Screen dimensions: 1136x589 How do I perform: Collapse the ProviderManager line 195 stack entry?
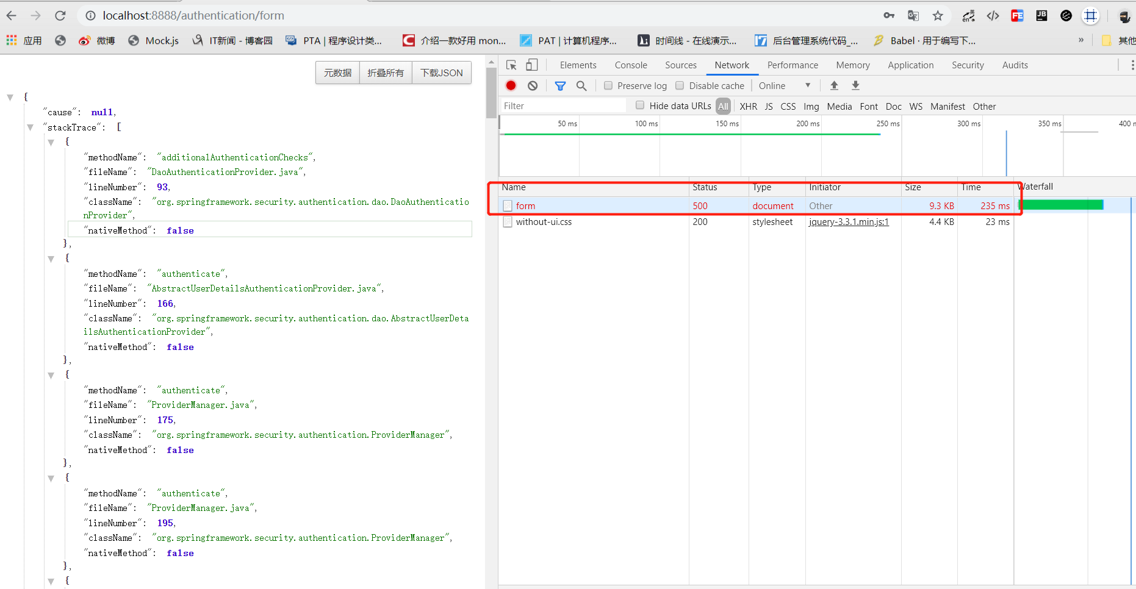pyautogui.click(x=51, y=478)
